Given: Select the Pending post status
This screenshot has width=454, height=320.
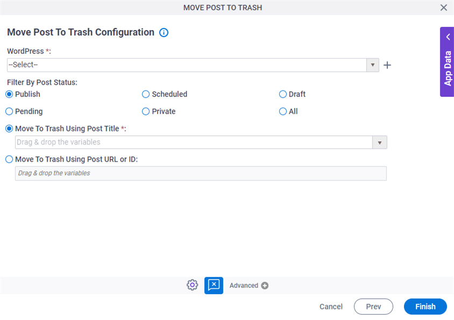Looking at the screenshot, I should (9, 111).
